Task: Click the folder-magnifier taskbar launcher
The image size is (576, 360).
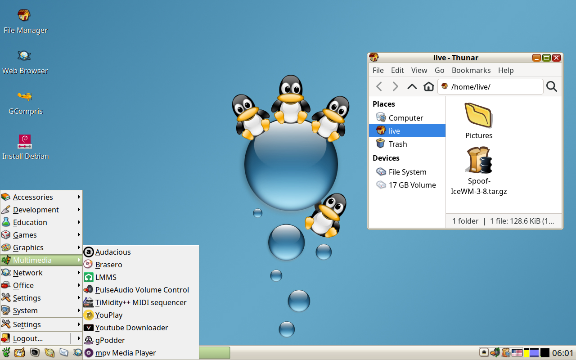Action: [49, 353]
